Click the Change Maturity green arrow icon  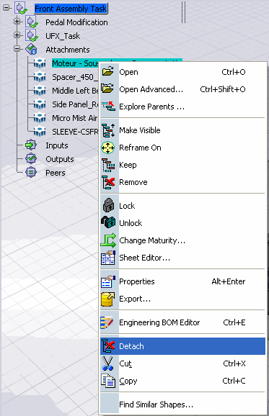click(x=108, y=240)
